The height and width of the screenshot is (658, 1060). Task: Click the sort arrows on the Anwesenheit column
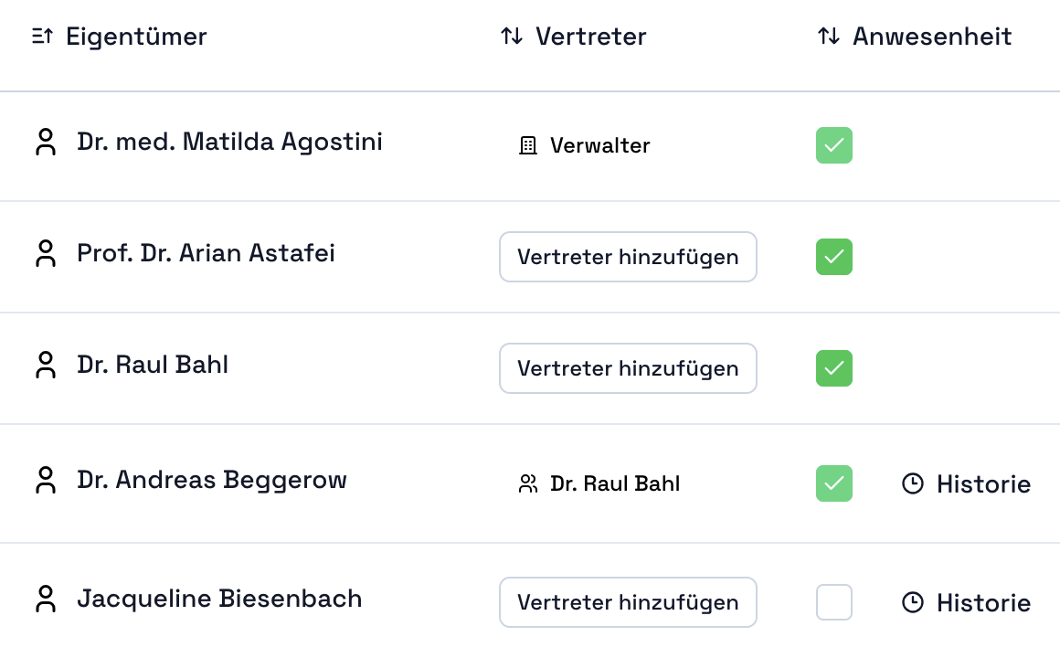point(827,37)
